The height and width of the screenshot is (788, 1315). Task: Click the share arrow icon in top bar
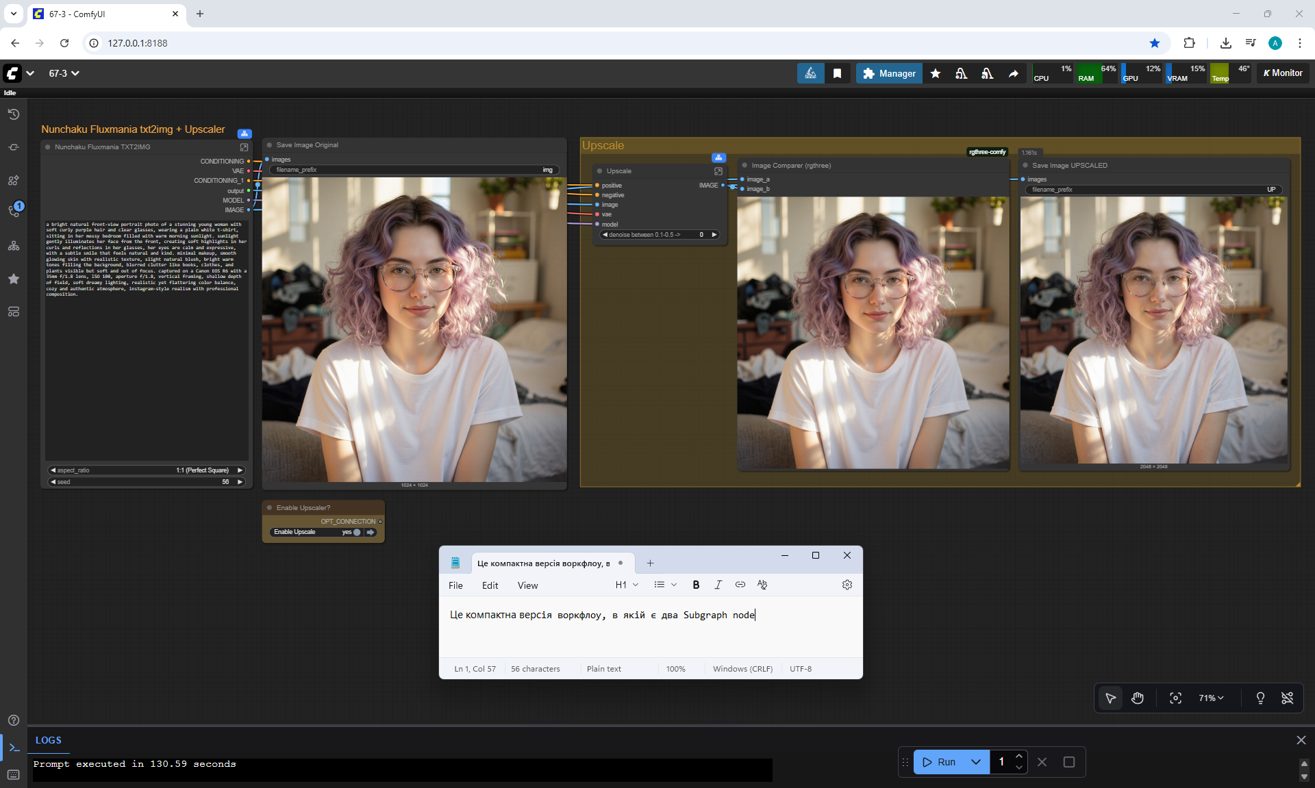pyautogui.click(x=1013, y=73)
